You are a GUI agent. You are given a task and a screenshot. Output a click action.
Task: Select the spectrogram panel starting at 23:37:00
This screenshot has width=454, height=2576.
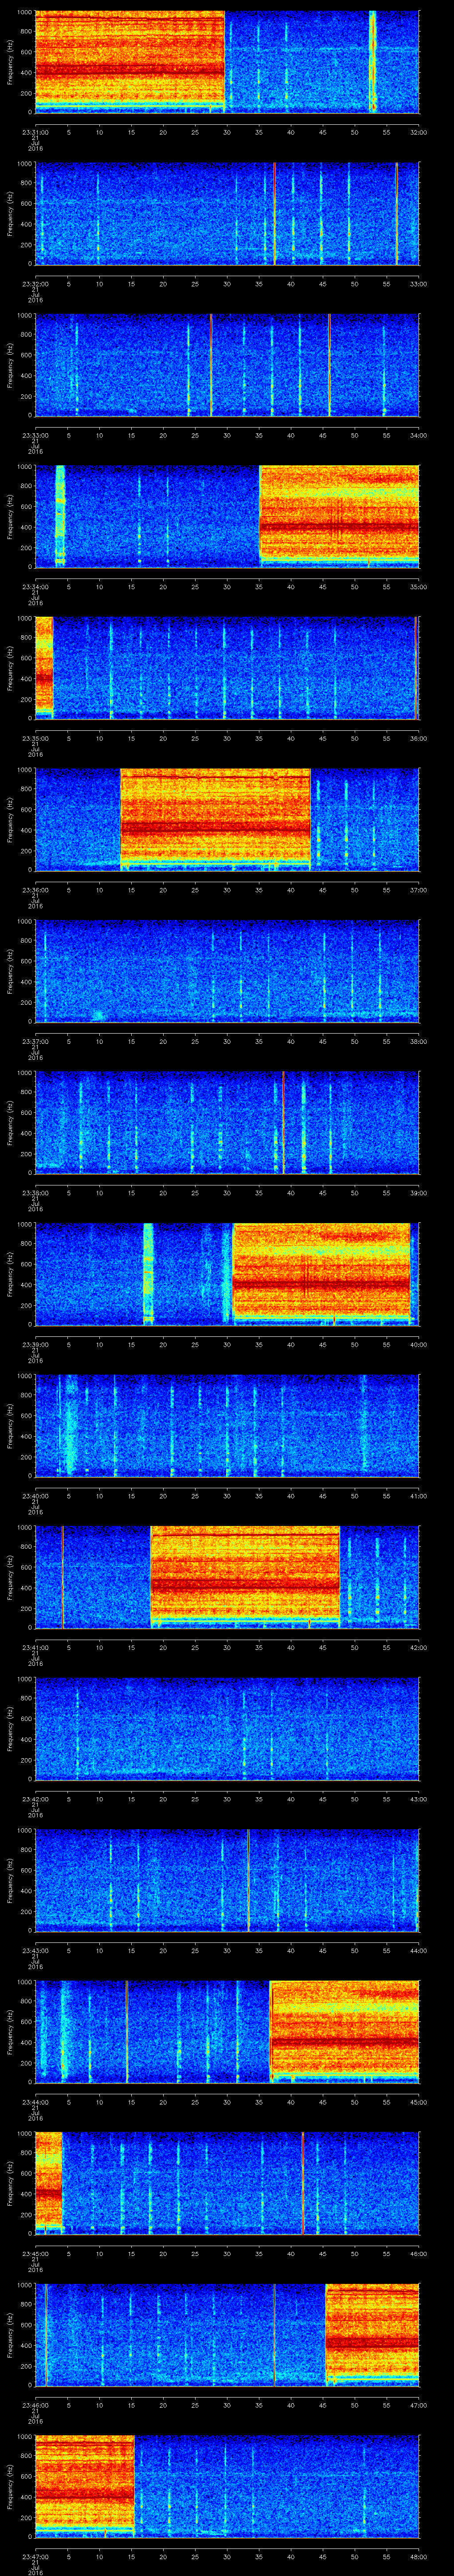(x=227, y=971)
